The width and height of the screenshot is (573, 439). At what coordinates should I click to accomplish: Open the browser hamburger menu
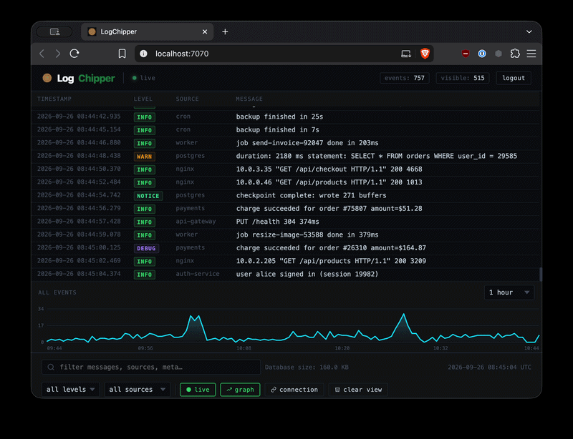click(x=531, y=54)
